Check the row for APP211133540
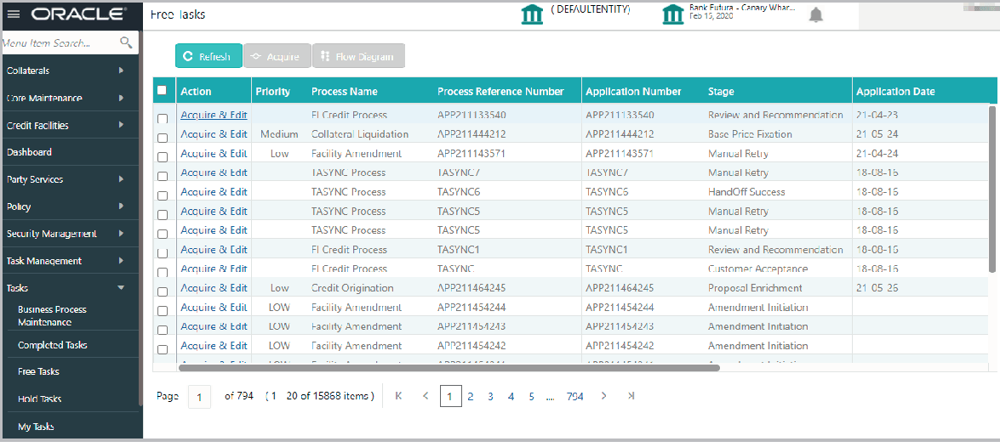 tap(163, 118)
